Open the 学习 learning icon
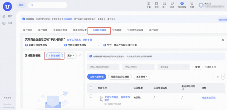This screenshot has width=227, height=110. 164,4
